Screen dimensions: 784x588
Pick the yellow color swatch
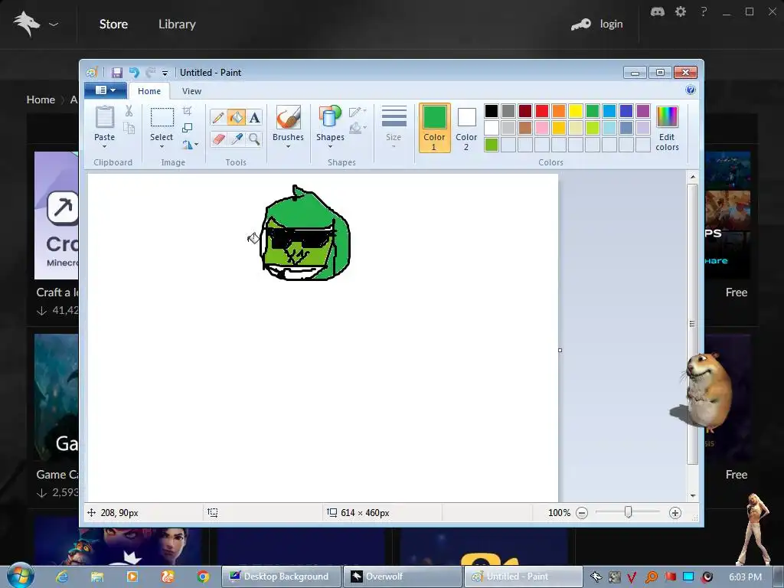576,111
